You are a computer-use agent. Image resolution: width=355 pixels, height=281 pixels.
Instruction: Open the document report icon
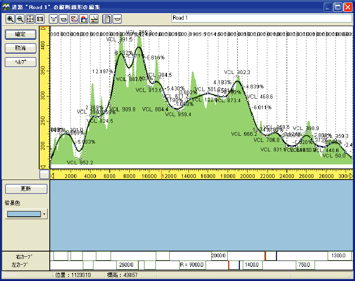point(107,19)
